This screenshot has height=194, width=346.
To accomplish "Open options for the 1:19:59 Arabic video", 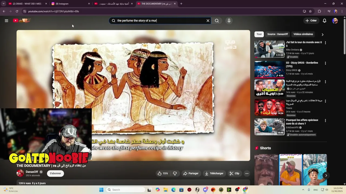I will [325, 82].
